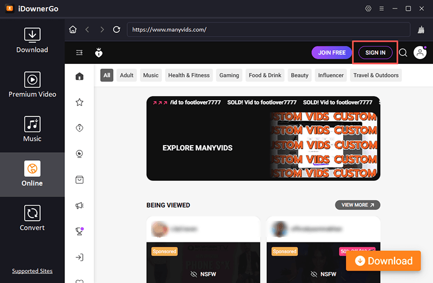Open the site search
433x283 pixels.
click(403, 52)
